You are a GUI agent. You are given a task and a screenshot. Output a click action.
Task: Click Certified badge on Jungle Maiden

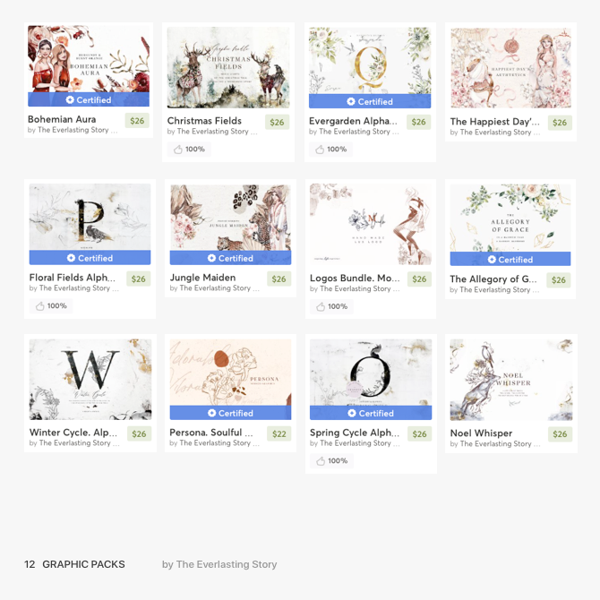click(x=230, y=258)
